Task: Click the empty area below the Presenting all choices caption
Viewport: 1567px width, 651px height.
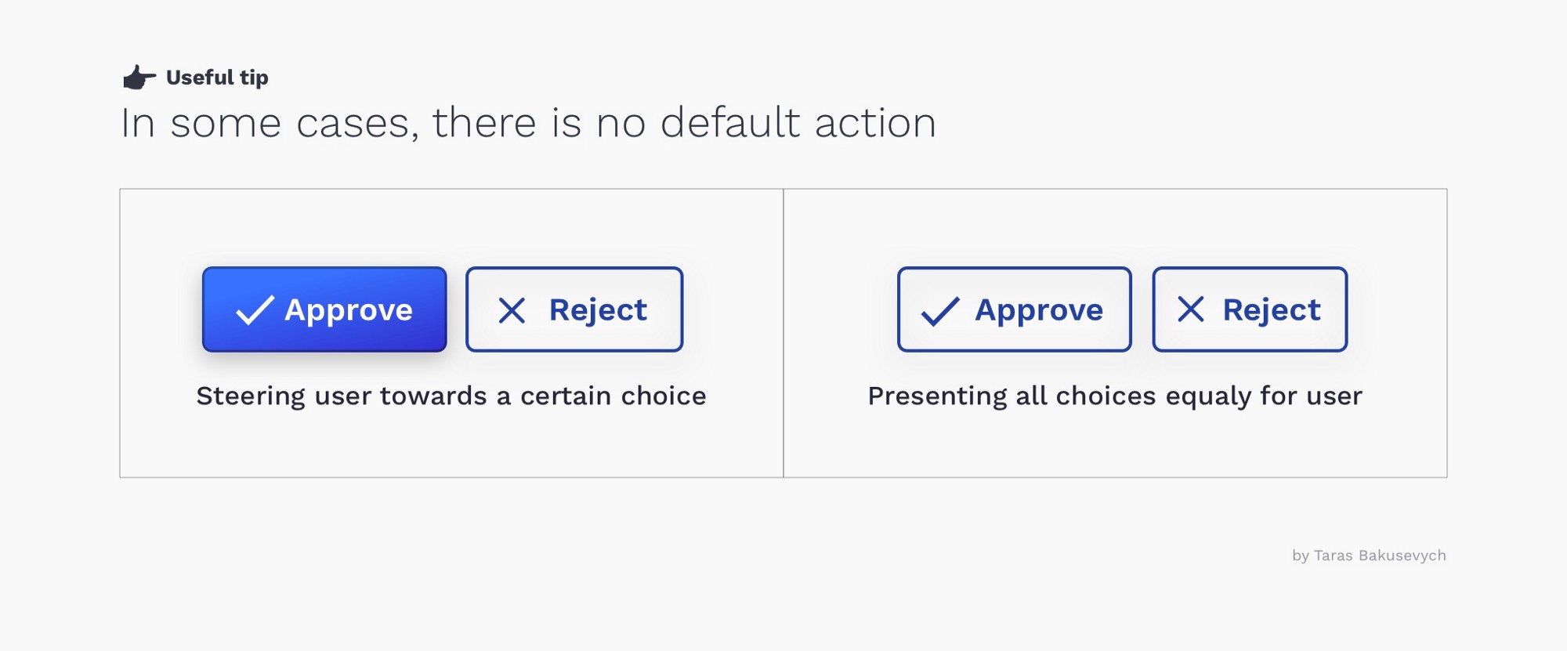Action: 1115,444
